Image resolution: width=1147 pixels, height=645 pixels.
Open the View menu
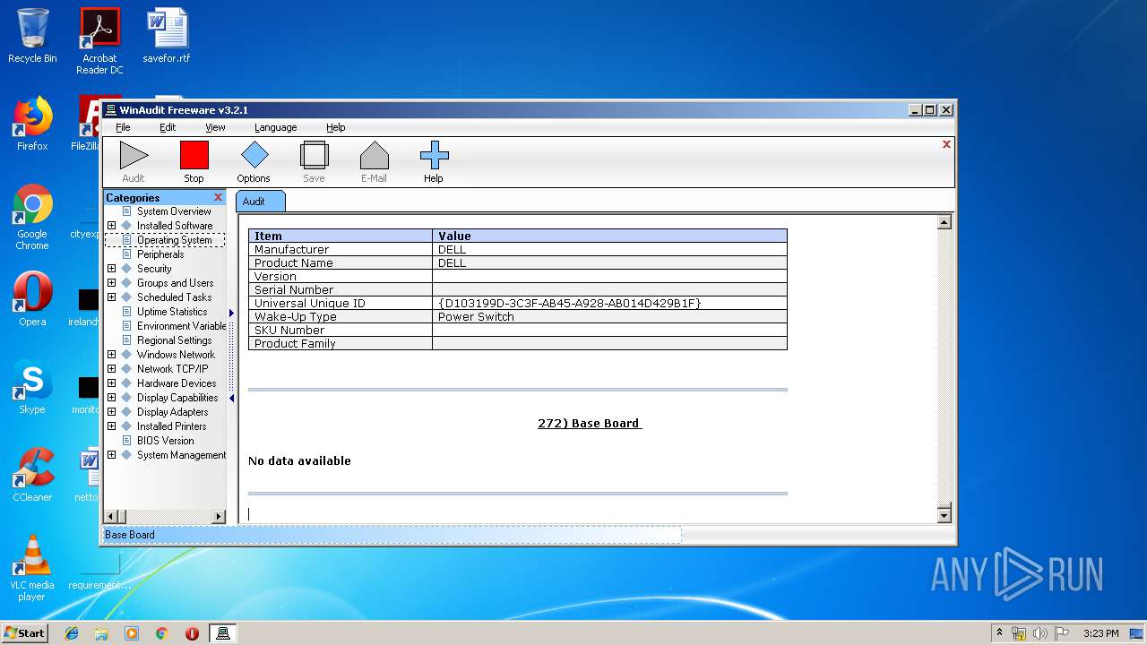(215, 127)
